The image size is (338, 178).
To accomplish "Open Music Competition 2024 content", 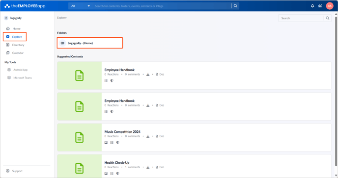I will point(122,132).
